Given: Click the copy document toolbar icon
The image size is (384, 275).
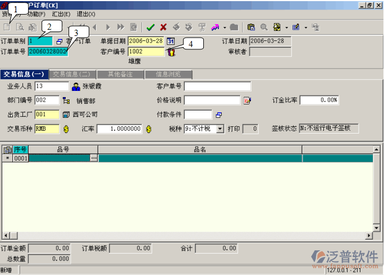Looking at the screenshot, I should pyautogui.click(x=33, y=27).
